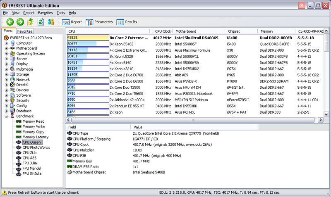
Task: Click the Up level arrow icon
Action: pos(30,22)
